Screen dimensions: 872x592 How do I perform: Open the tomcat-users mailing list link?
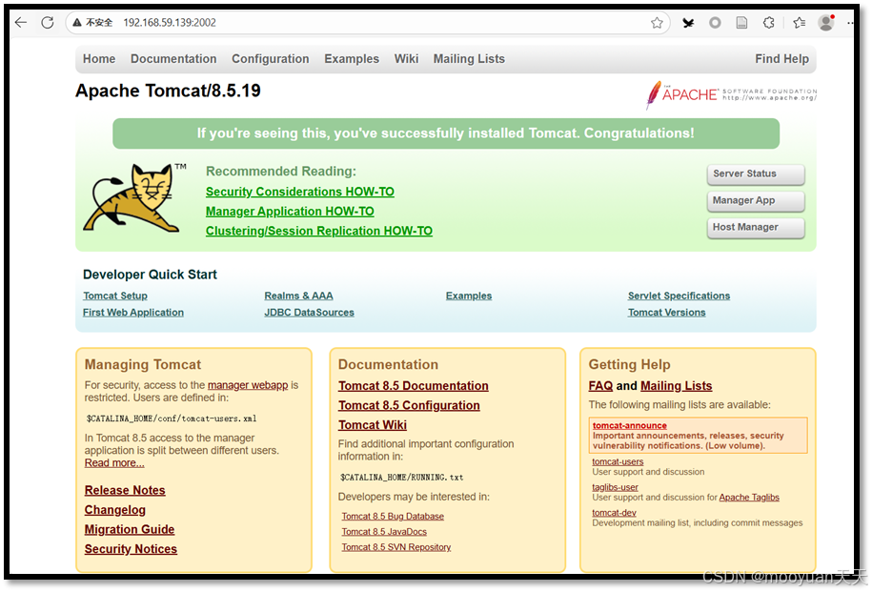pyautogui.click(x=618, y=461)
